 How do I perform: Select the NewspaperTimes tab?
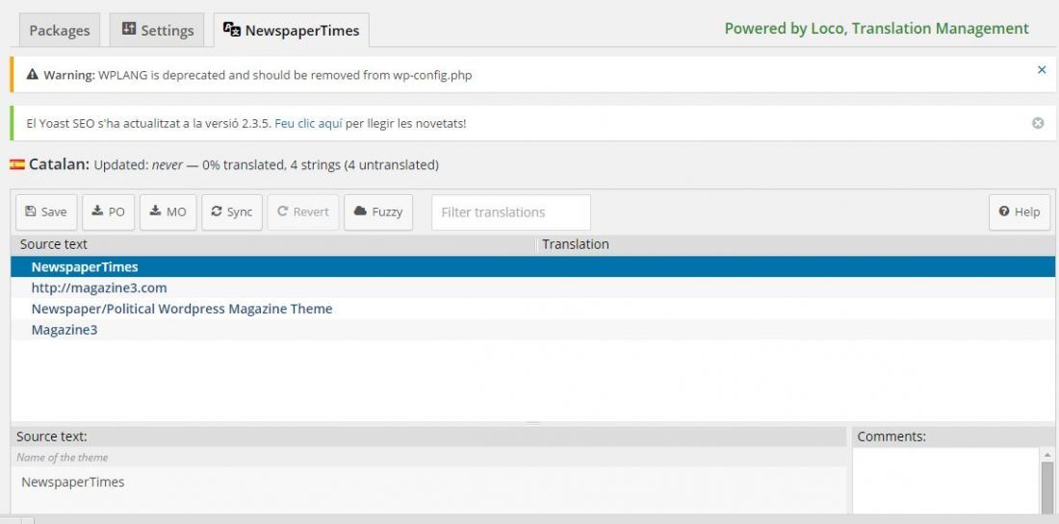point(291,31)
